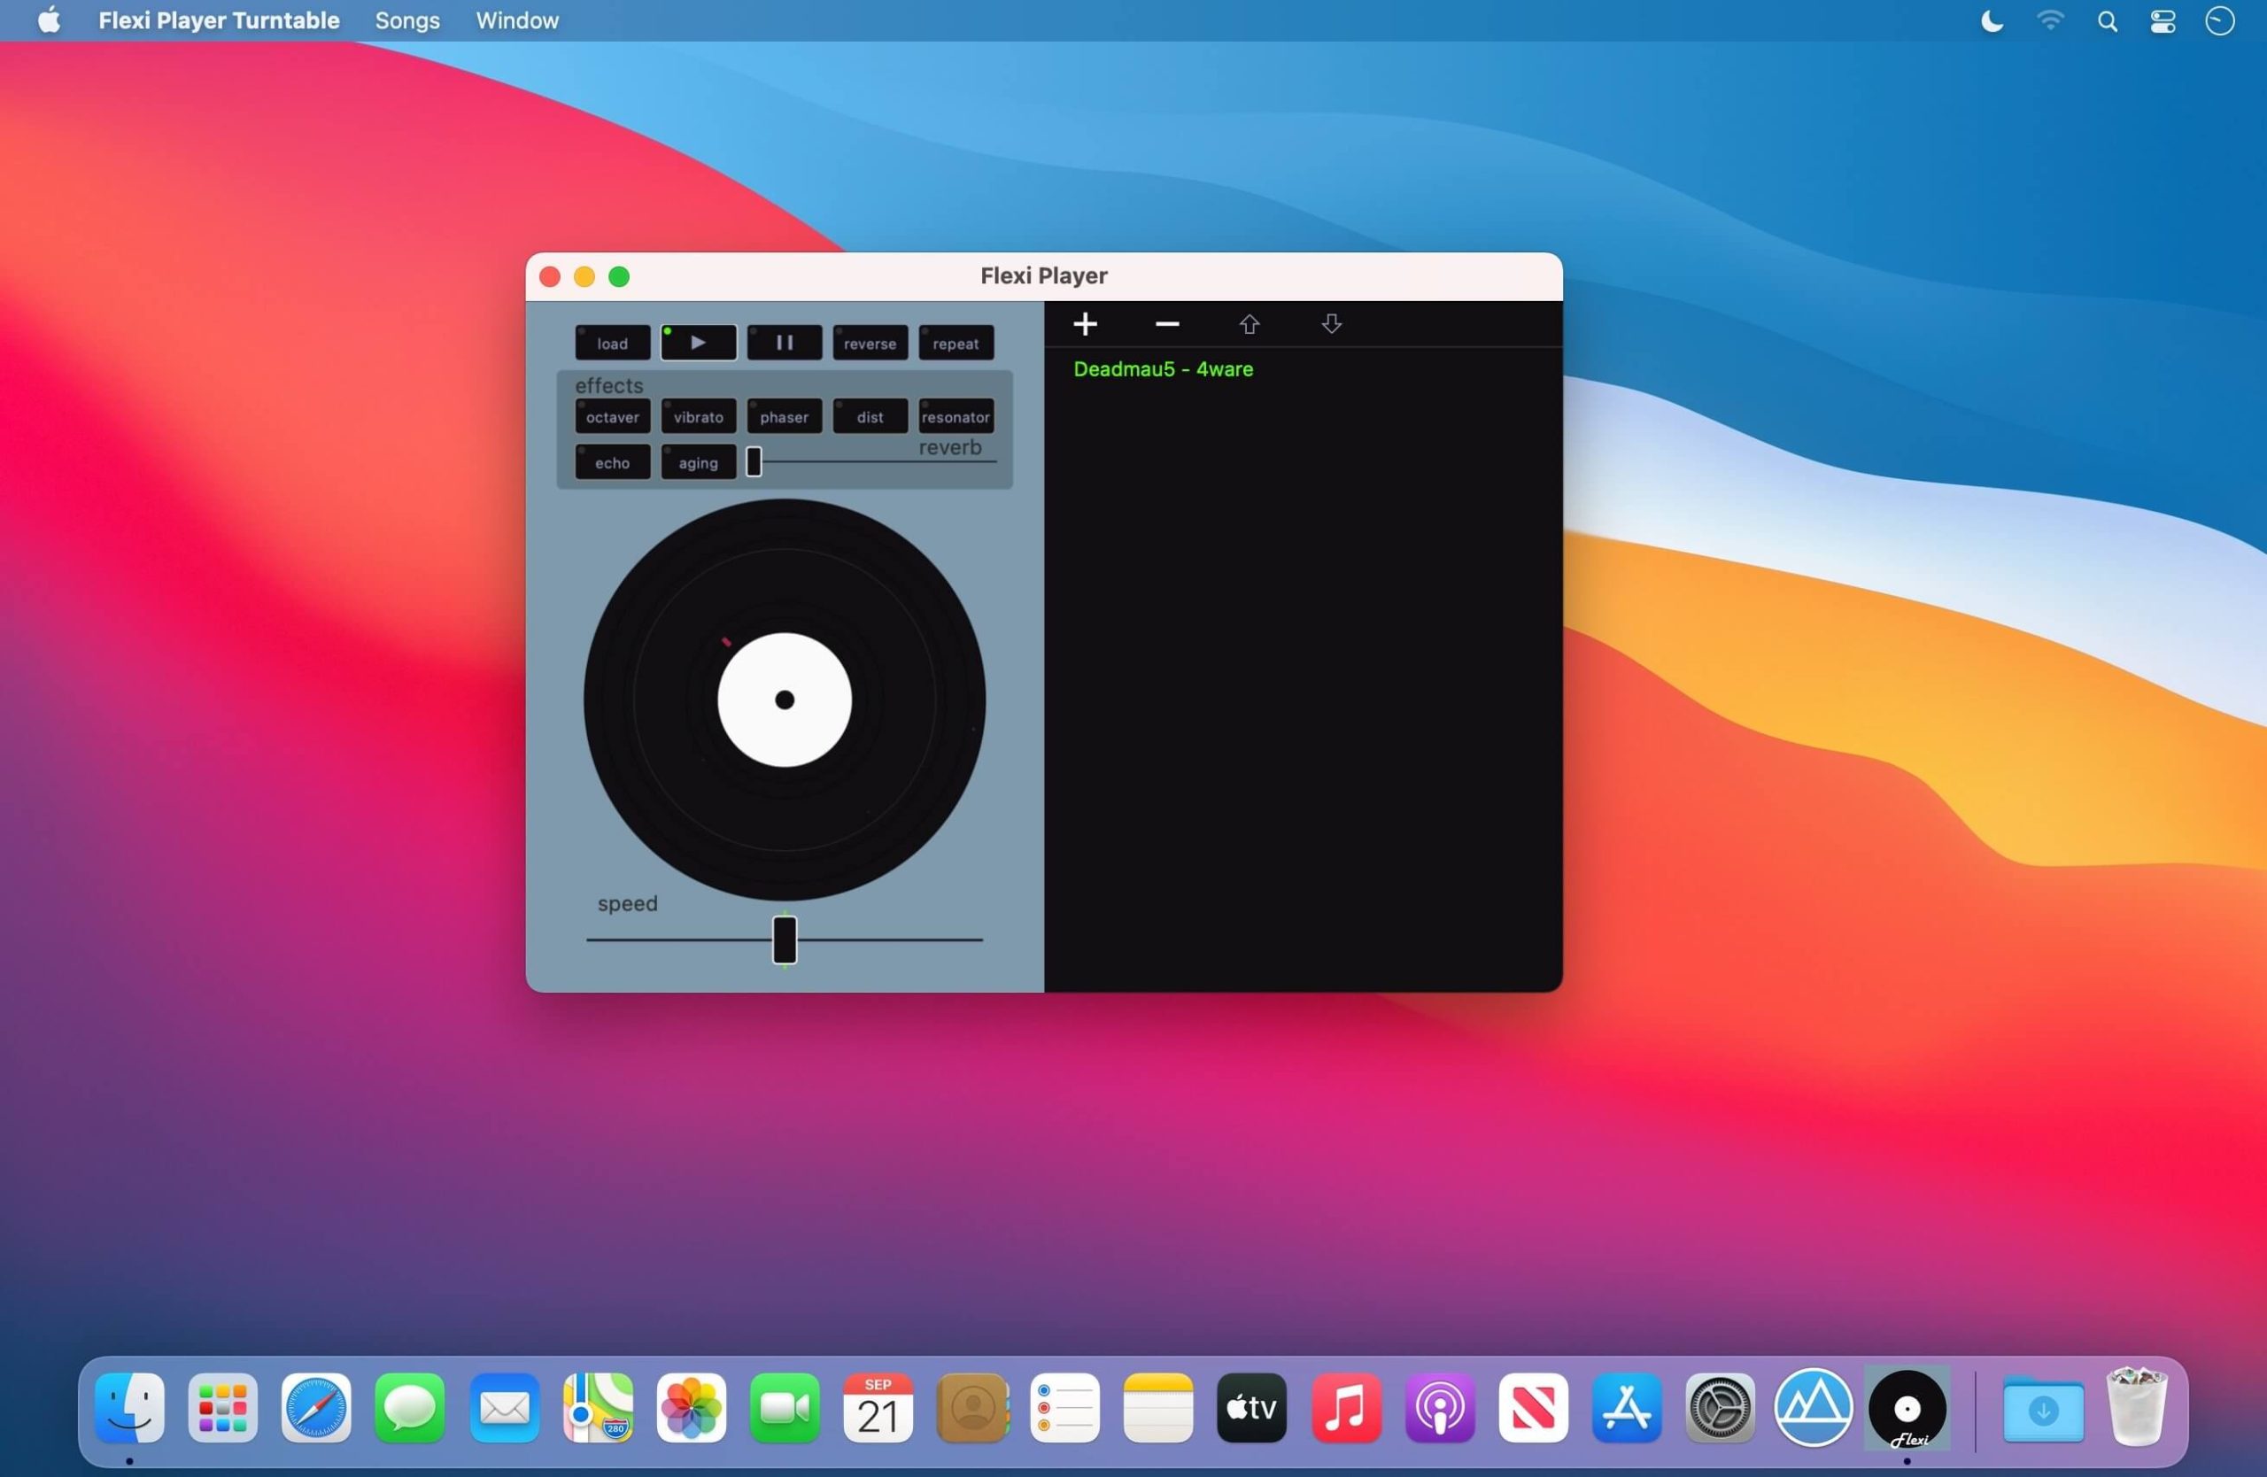Open Flexi app icon in Dock
Viewport: 2267px width, 1477px height.
click(x=1907, y=1409)
